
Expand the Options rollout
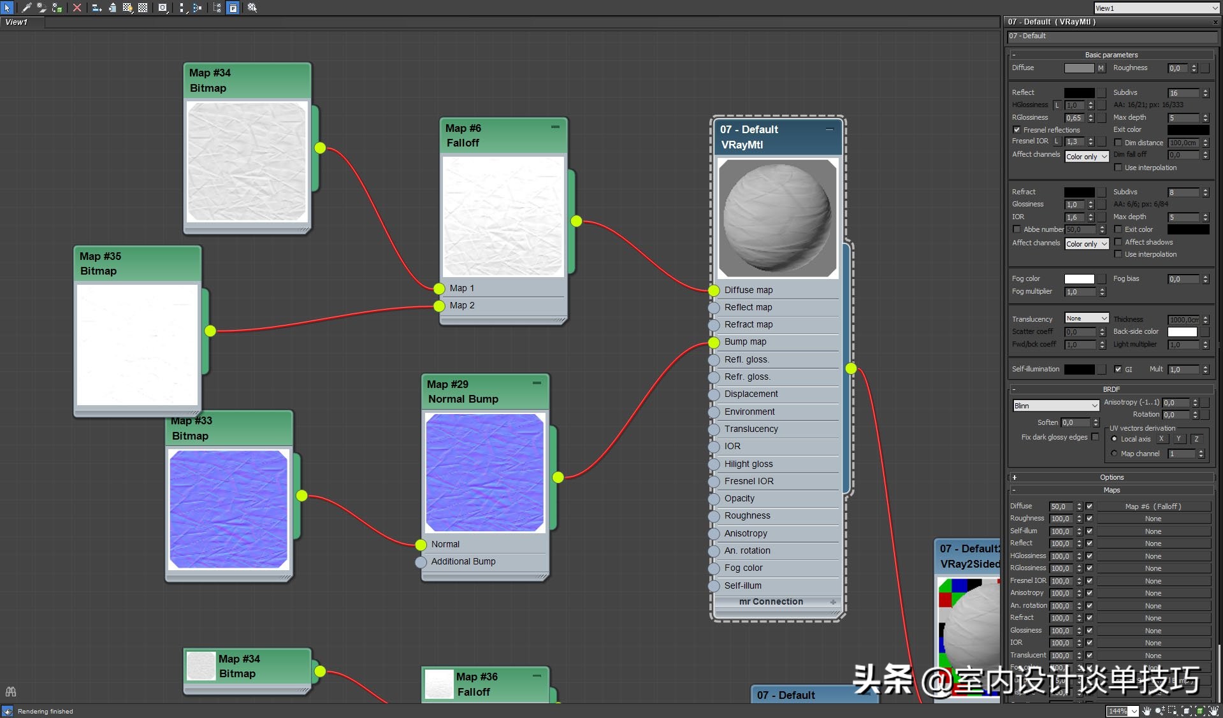[x=1111, y=477]
